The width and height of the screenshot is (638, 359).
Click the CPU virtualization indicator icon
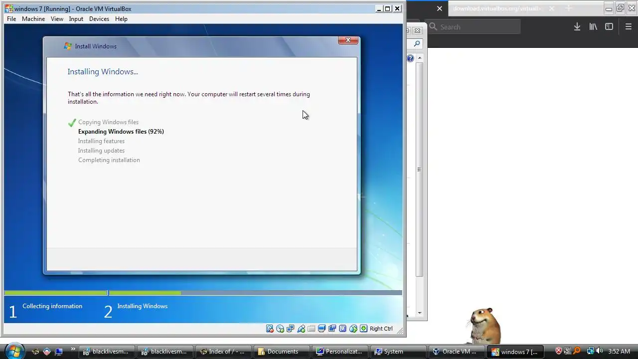(343, 329)
